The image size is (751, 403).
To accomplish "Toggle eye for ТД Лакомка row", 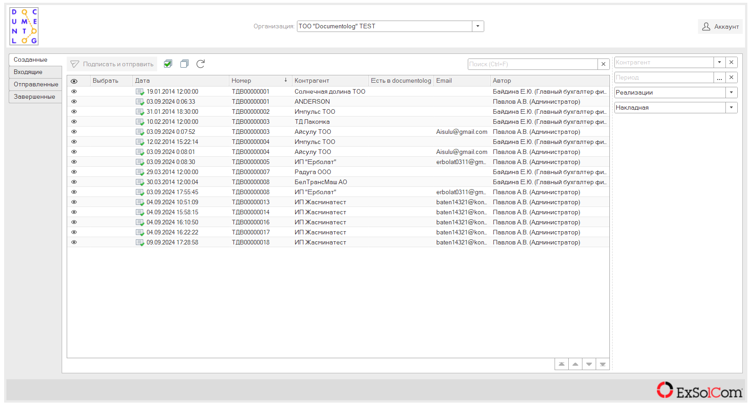I will point(74,122).
